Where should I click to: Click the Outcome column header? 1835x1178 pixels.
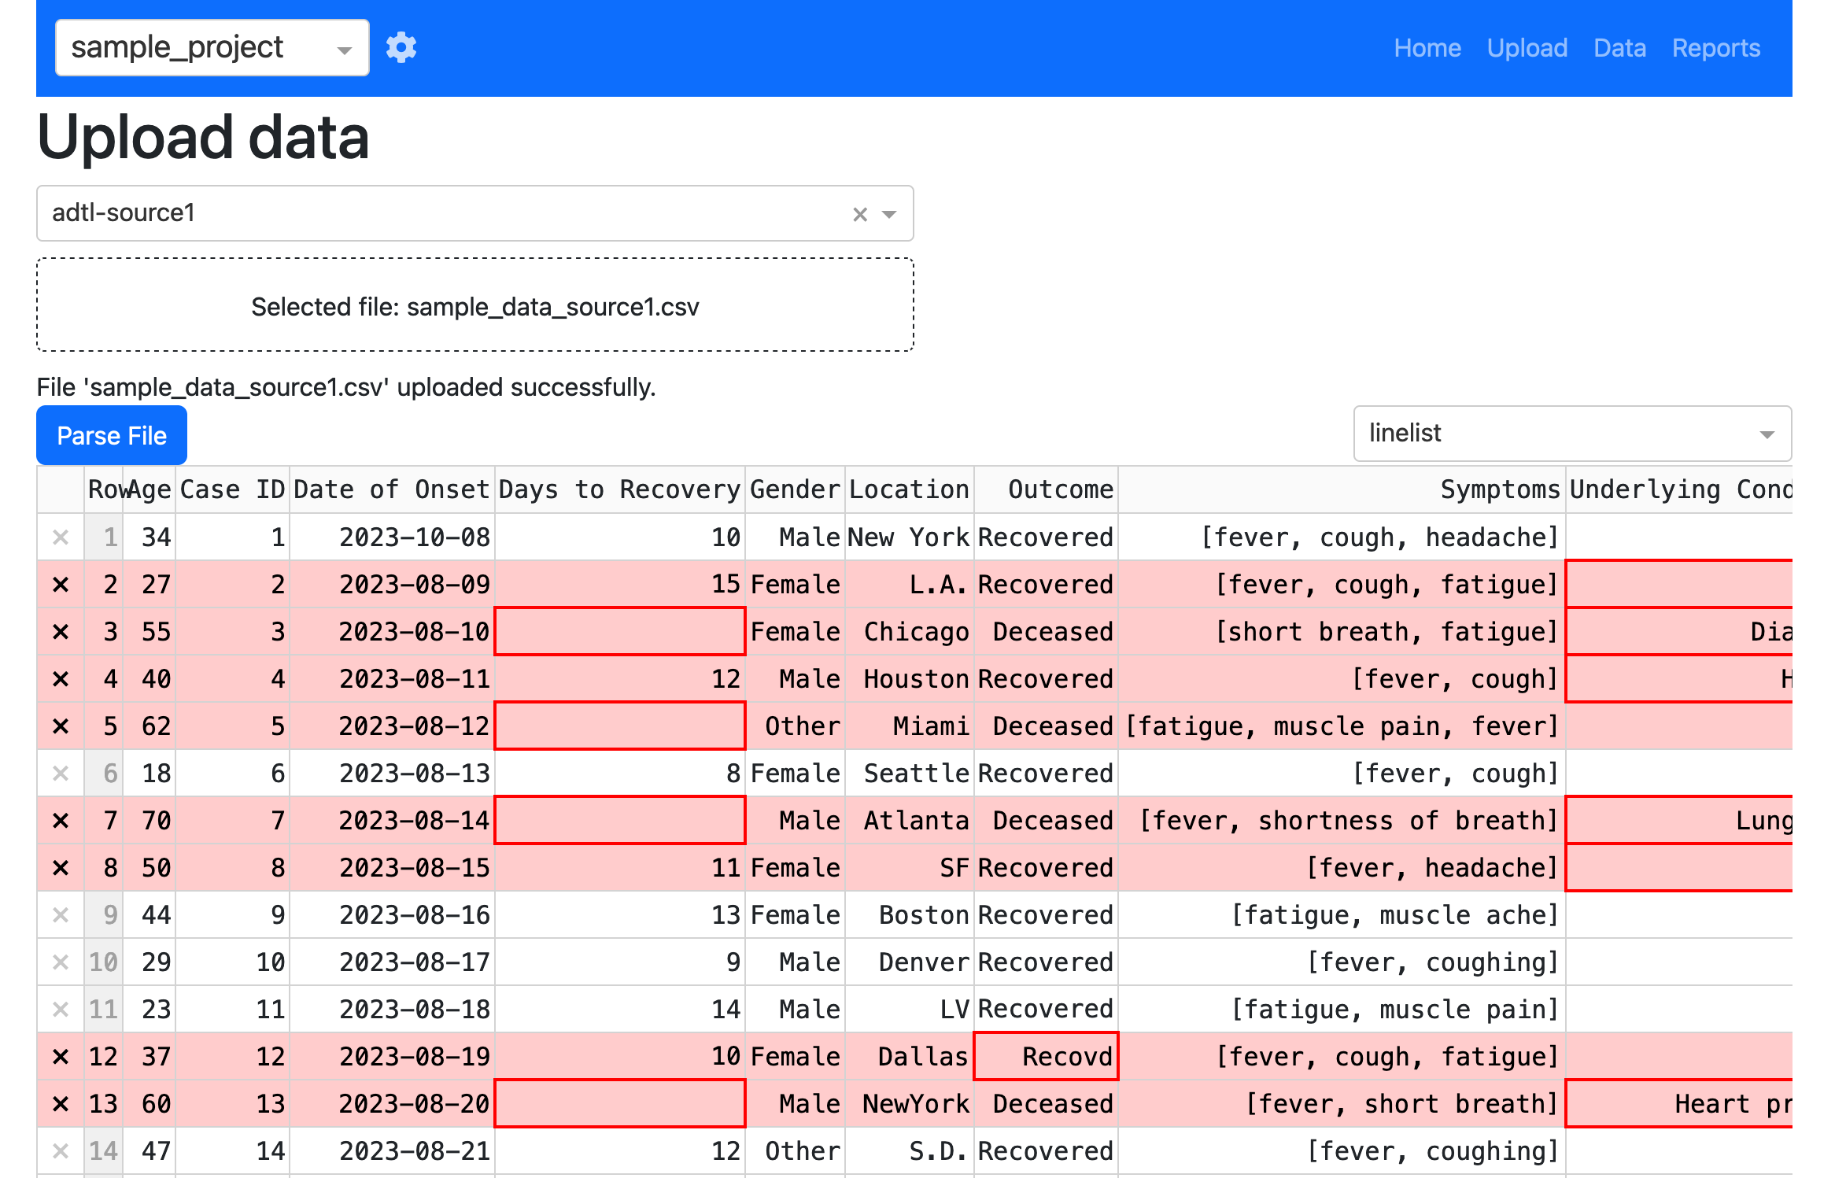(x=1046, y=489)
